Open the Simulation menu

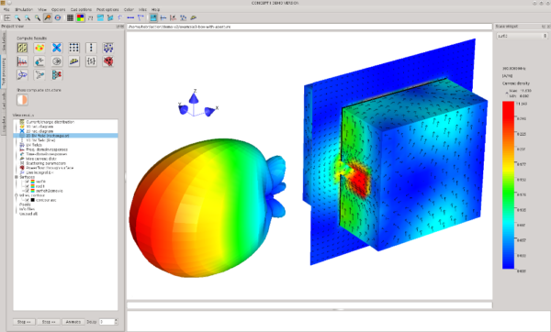click(24, 9)
